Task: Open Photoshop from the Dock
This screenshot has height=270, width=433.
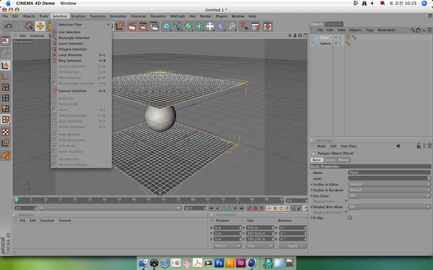Action: pos(219,263)
